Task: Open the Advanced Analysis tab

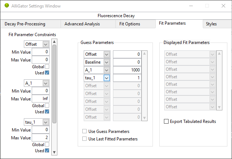Action: pyautogui.click(x=88, y=24)
